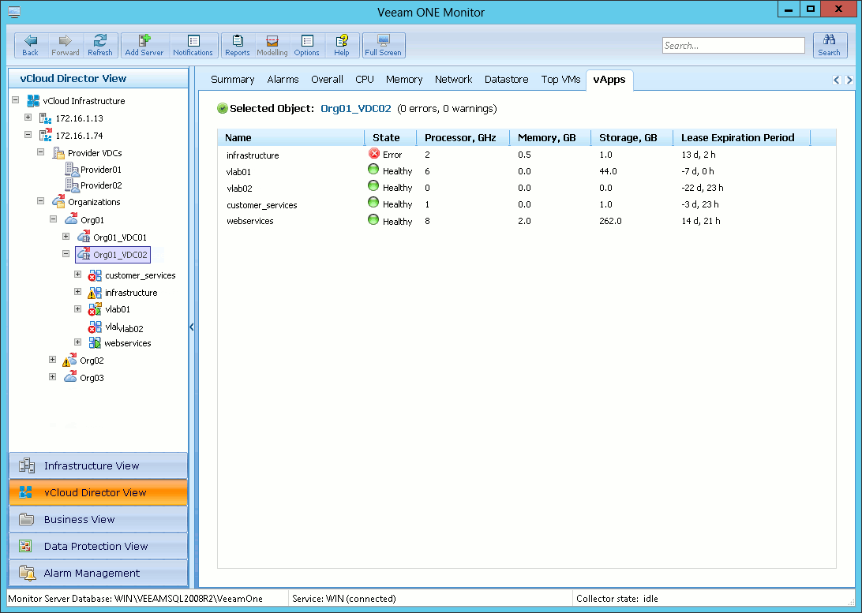This screenshot has width=862, height=613.
Task: Select the vApps tab
Action: (609, 79)
